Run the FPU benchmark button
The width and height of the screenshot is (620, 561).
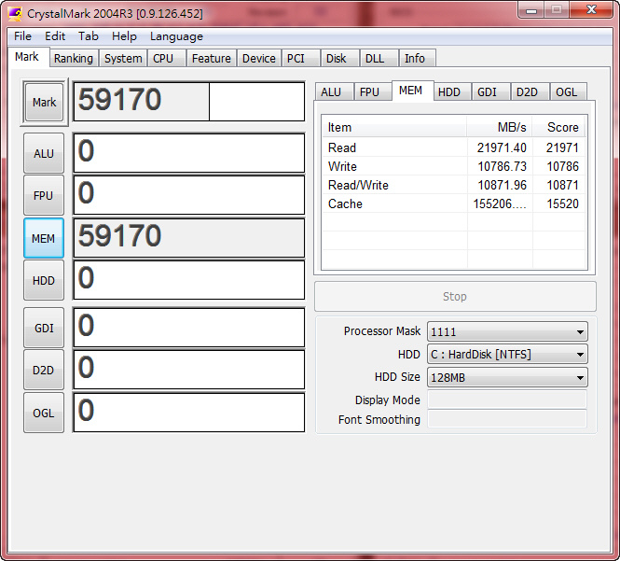[44, 196]
